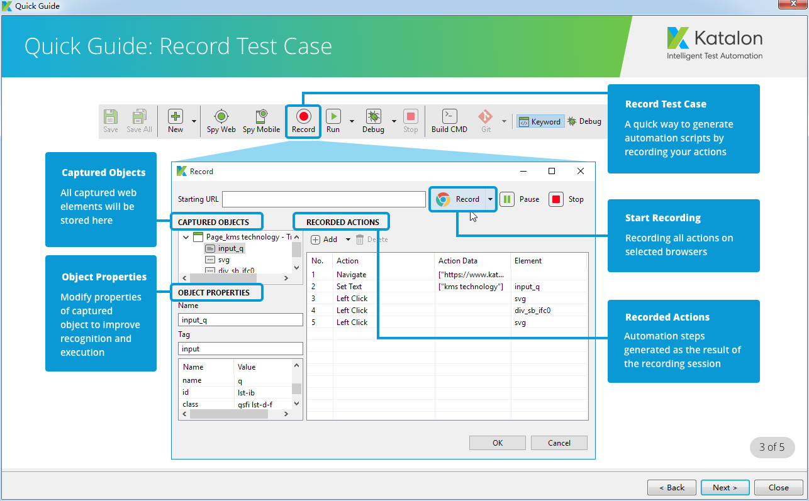Open the browser dropdown next to Record
The width and height of the screenshot is (809, 501).
pos(490,199)
